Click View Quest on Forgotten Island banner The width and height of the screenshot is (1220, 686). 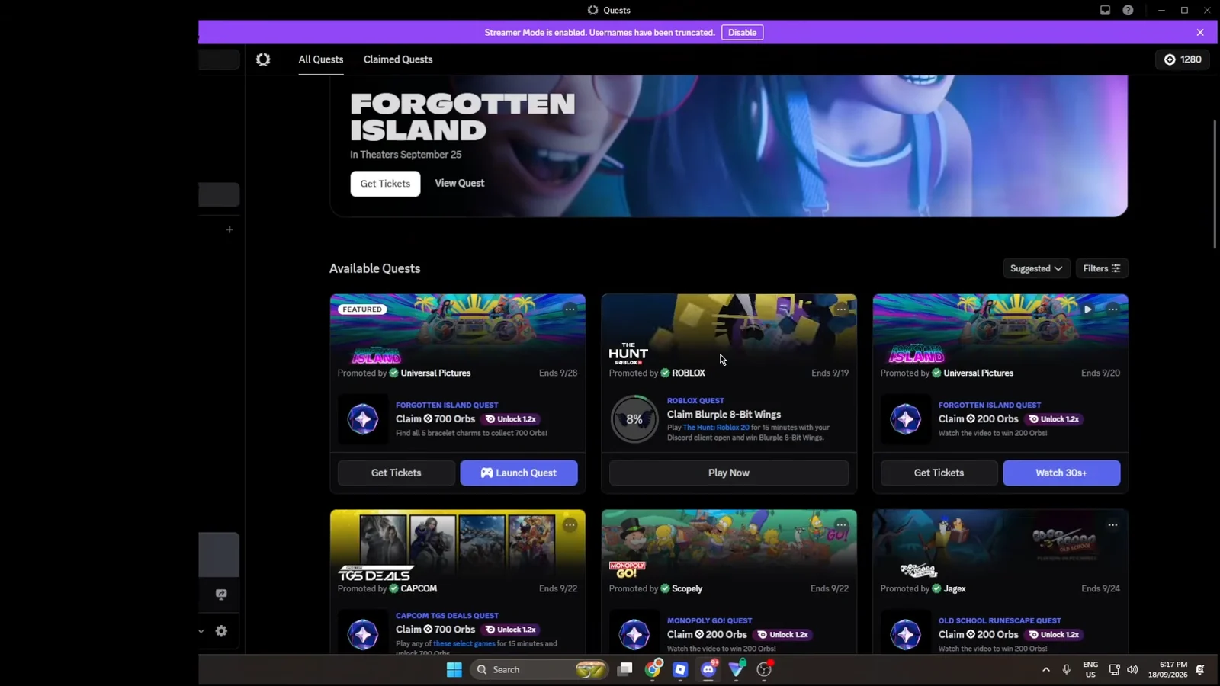click(460, 184)
